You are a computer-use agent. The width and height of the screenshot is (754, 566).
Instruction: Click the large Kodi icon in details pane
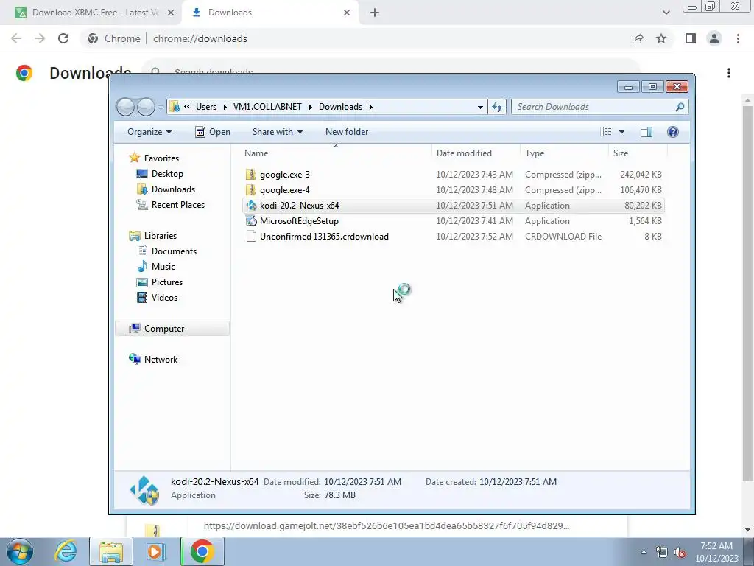(144, 490)
